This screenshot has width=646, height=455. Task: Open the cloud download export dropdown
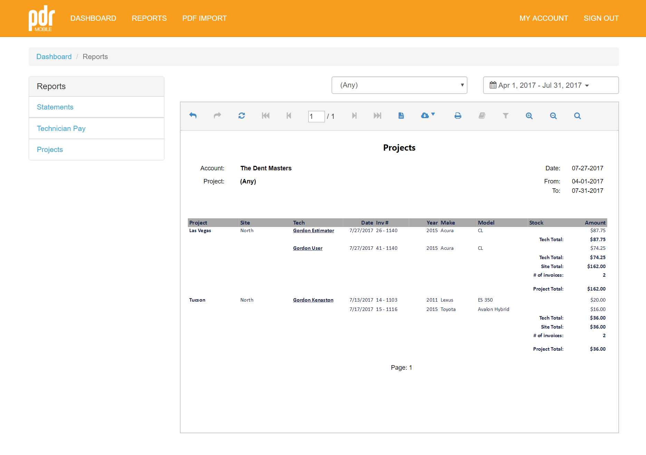click(428, 115)
